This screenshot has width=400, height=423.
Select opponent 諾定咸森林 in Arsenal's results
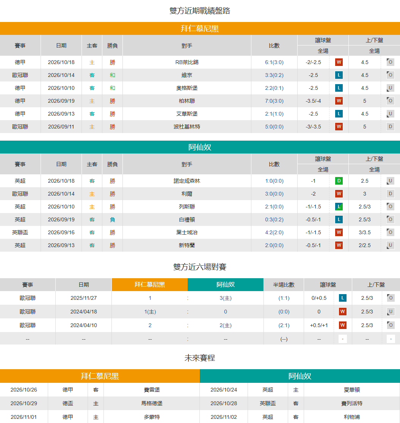coord(187,181)
